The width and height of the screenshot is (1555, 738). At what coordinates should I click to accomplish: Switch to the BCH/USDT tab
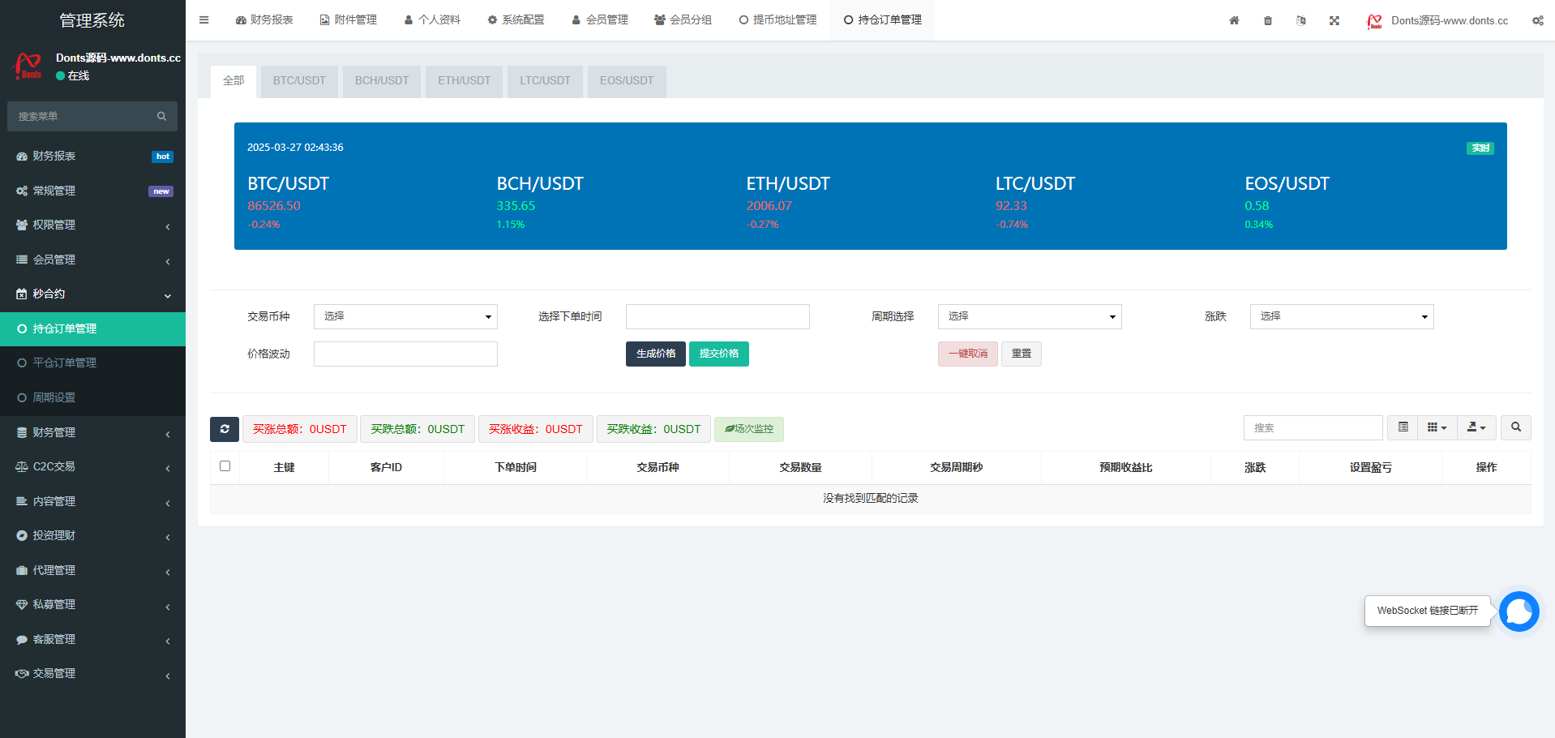(x=382, y=81)
